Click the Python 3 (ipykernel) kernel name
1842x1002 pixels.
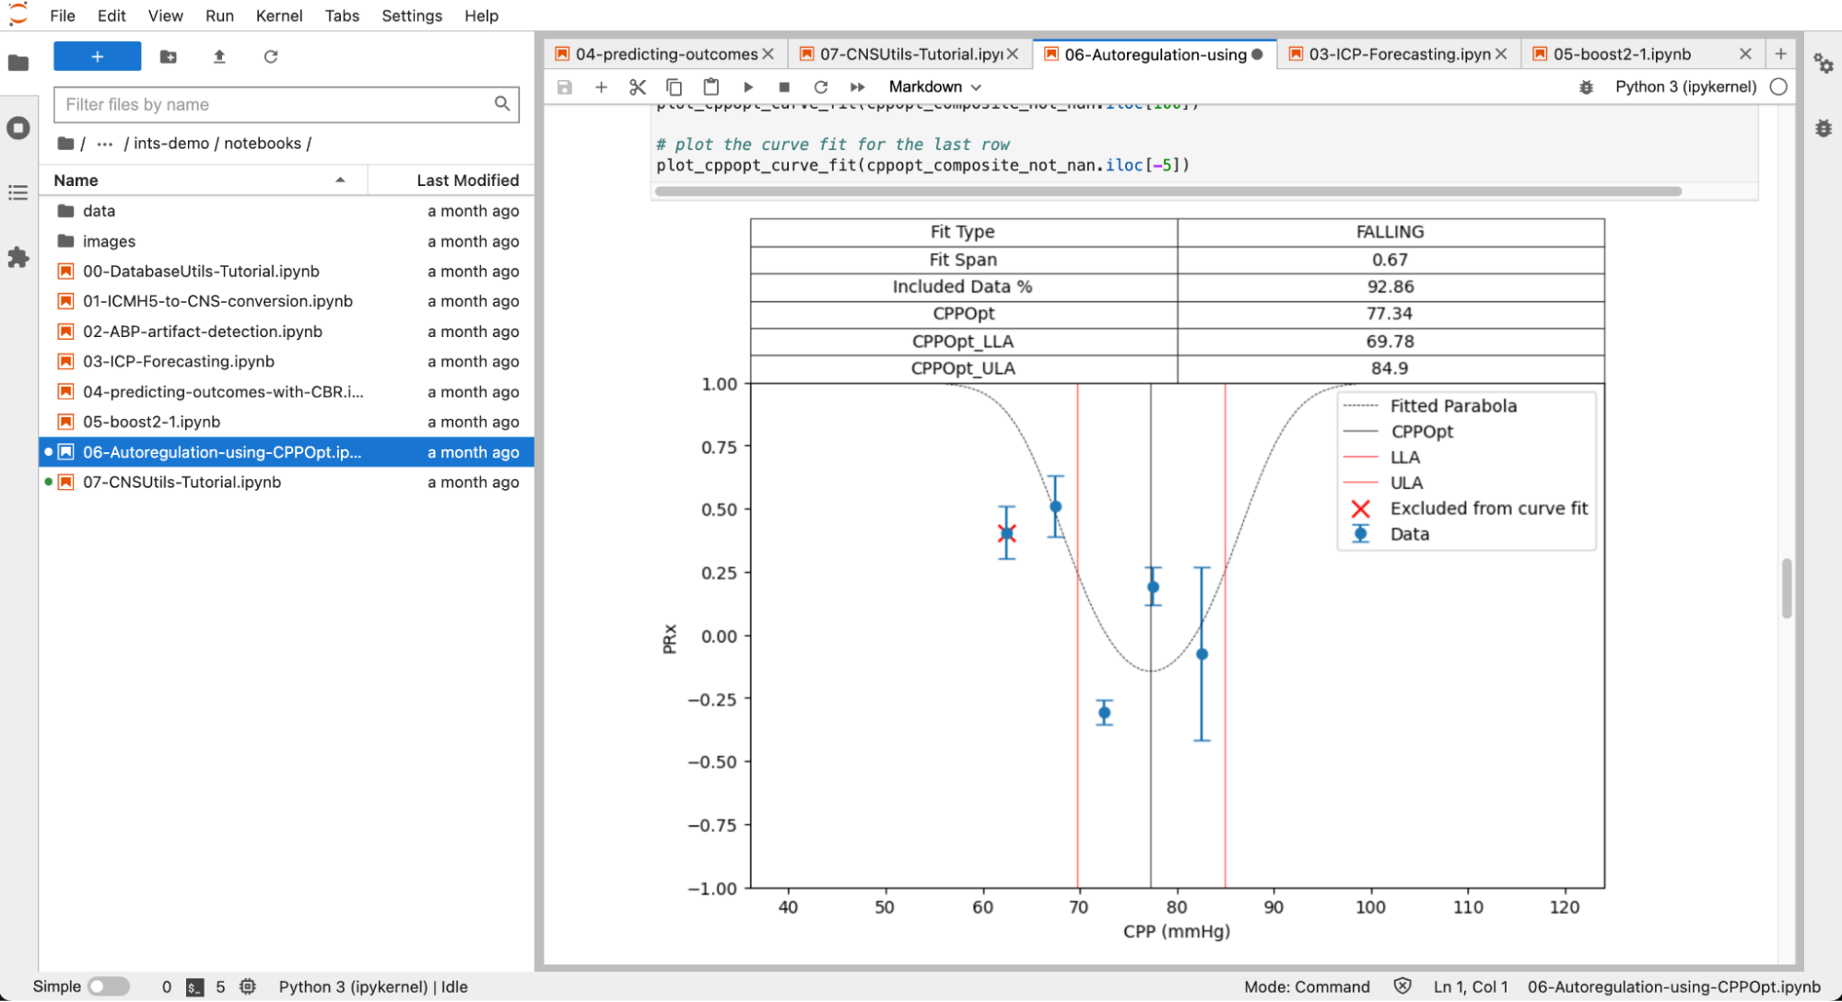coord(1684,87)
